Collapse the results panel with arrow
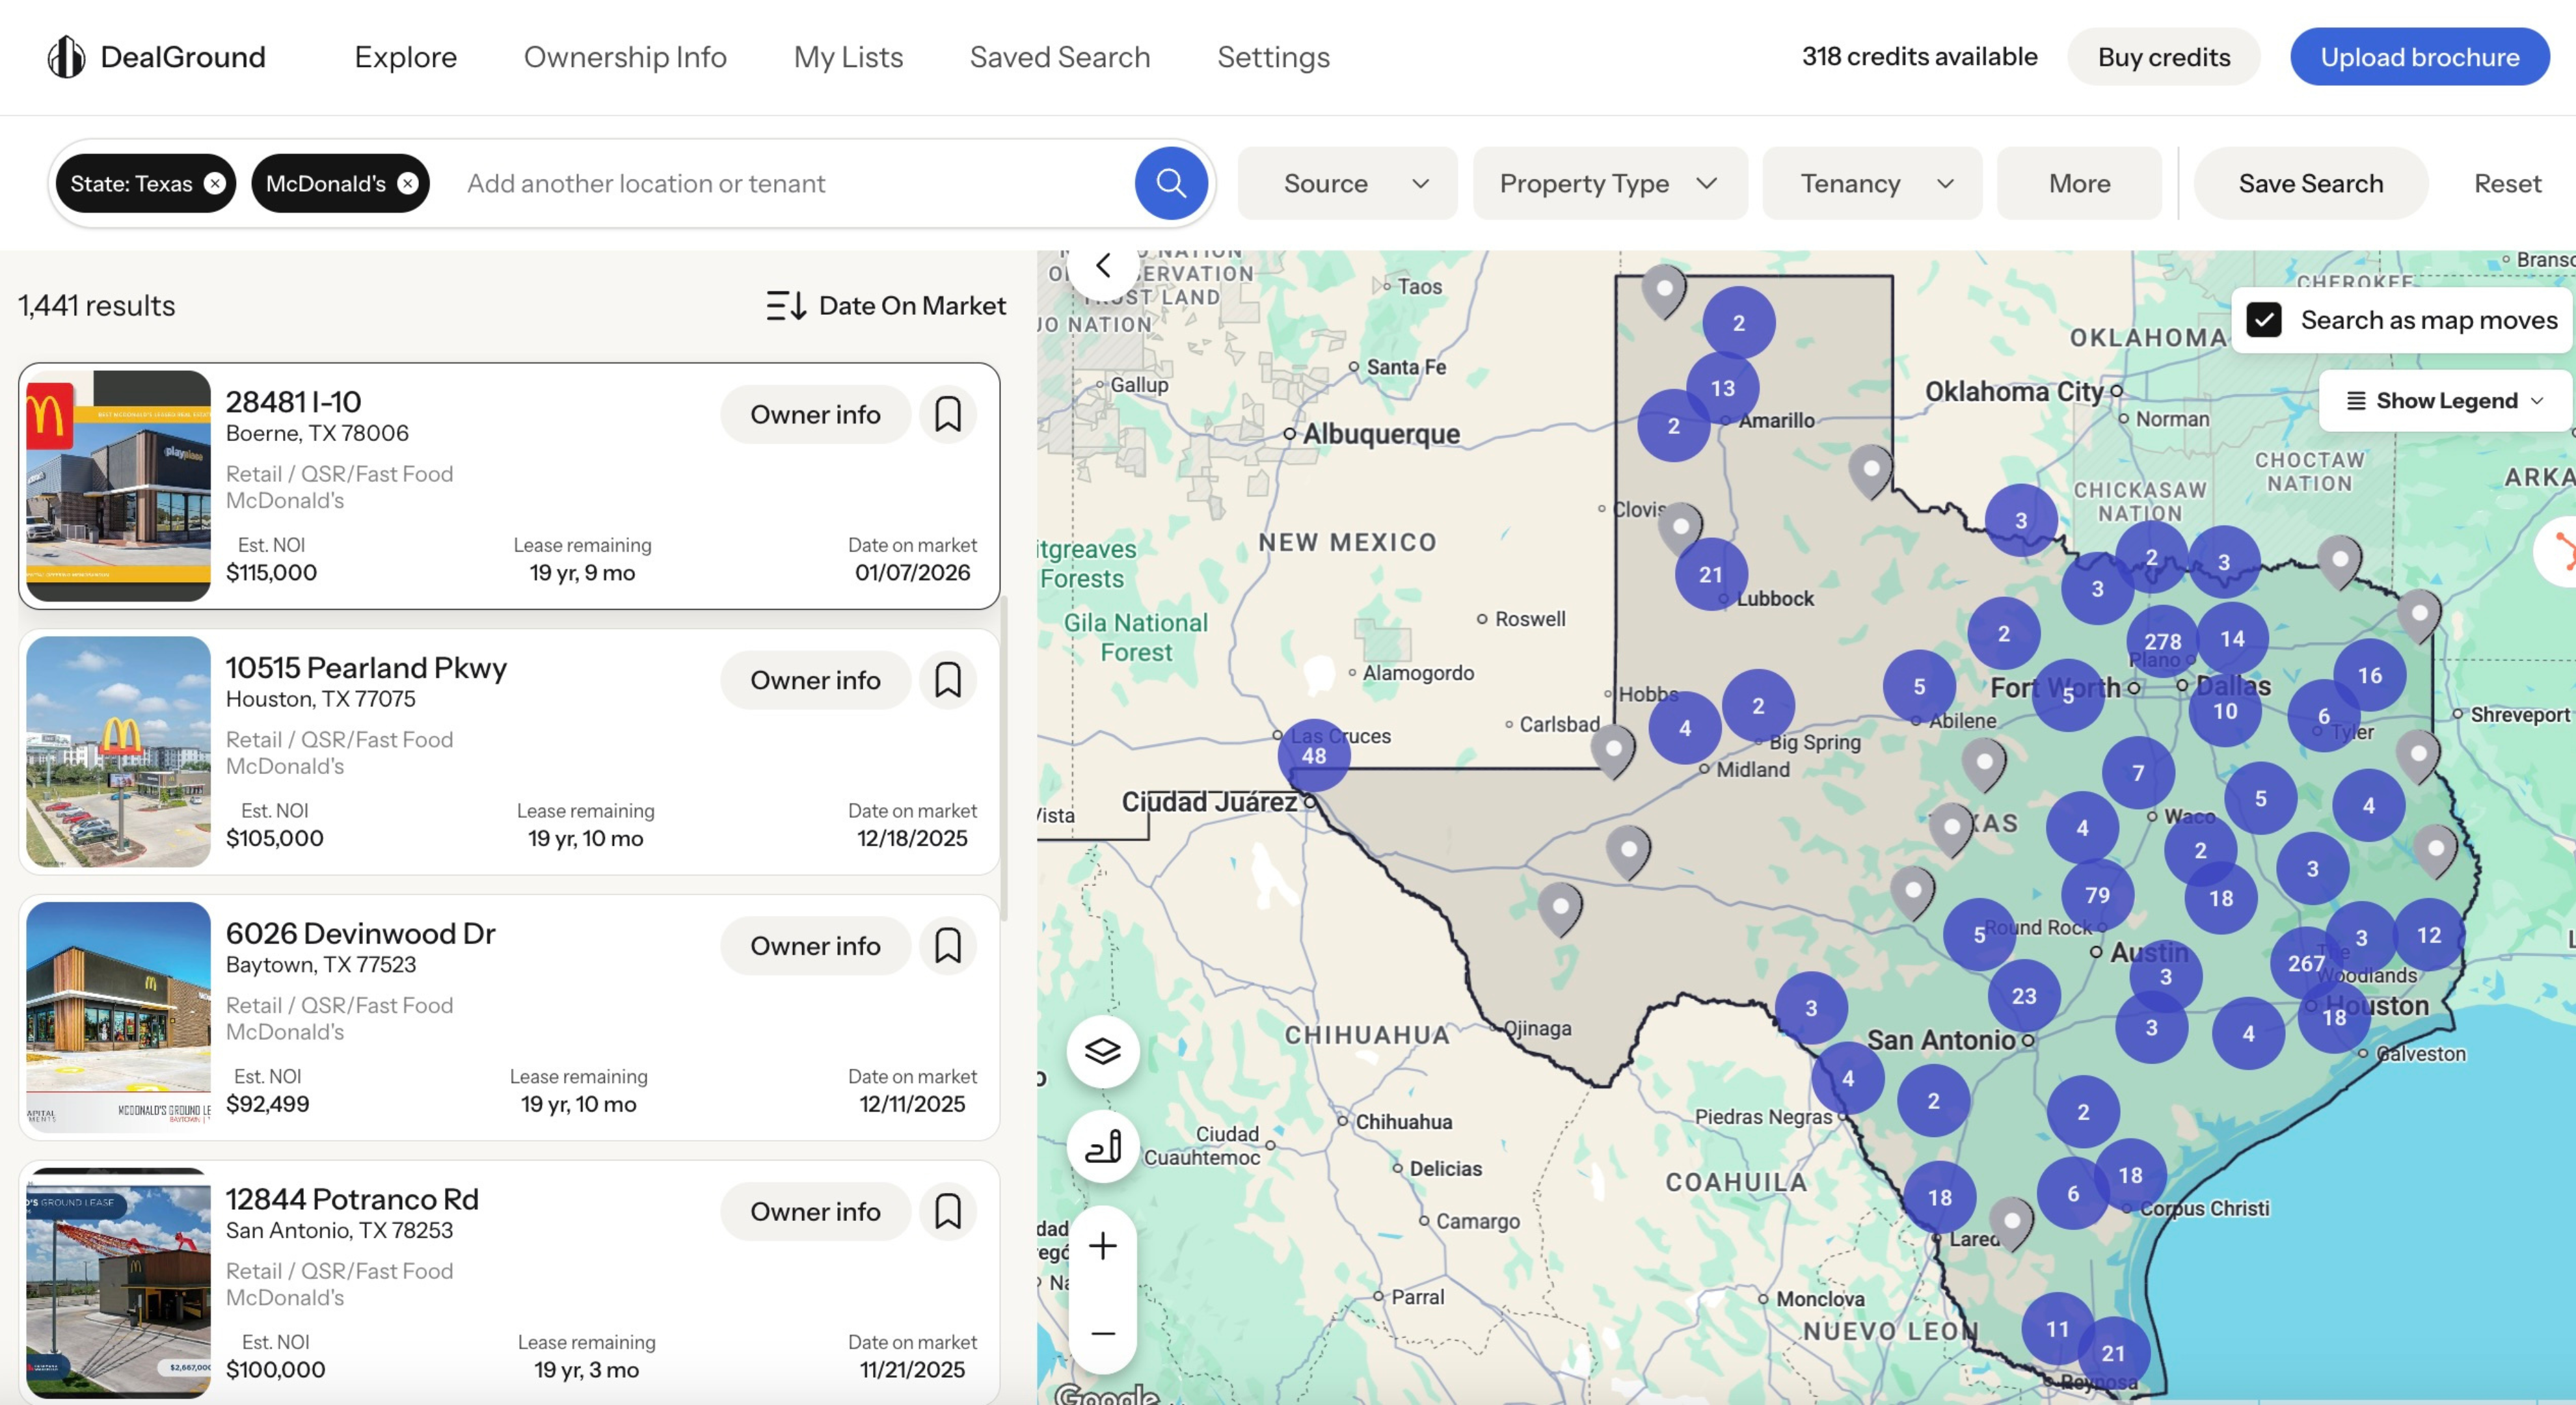The image size is (2576, 1405). coord(1102,266)
